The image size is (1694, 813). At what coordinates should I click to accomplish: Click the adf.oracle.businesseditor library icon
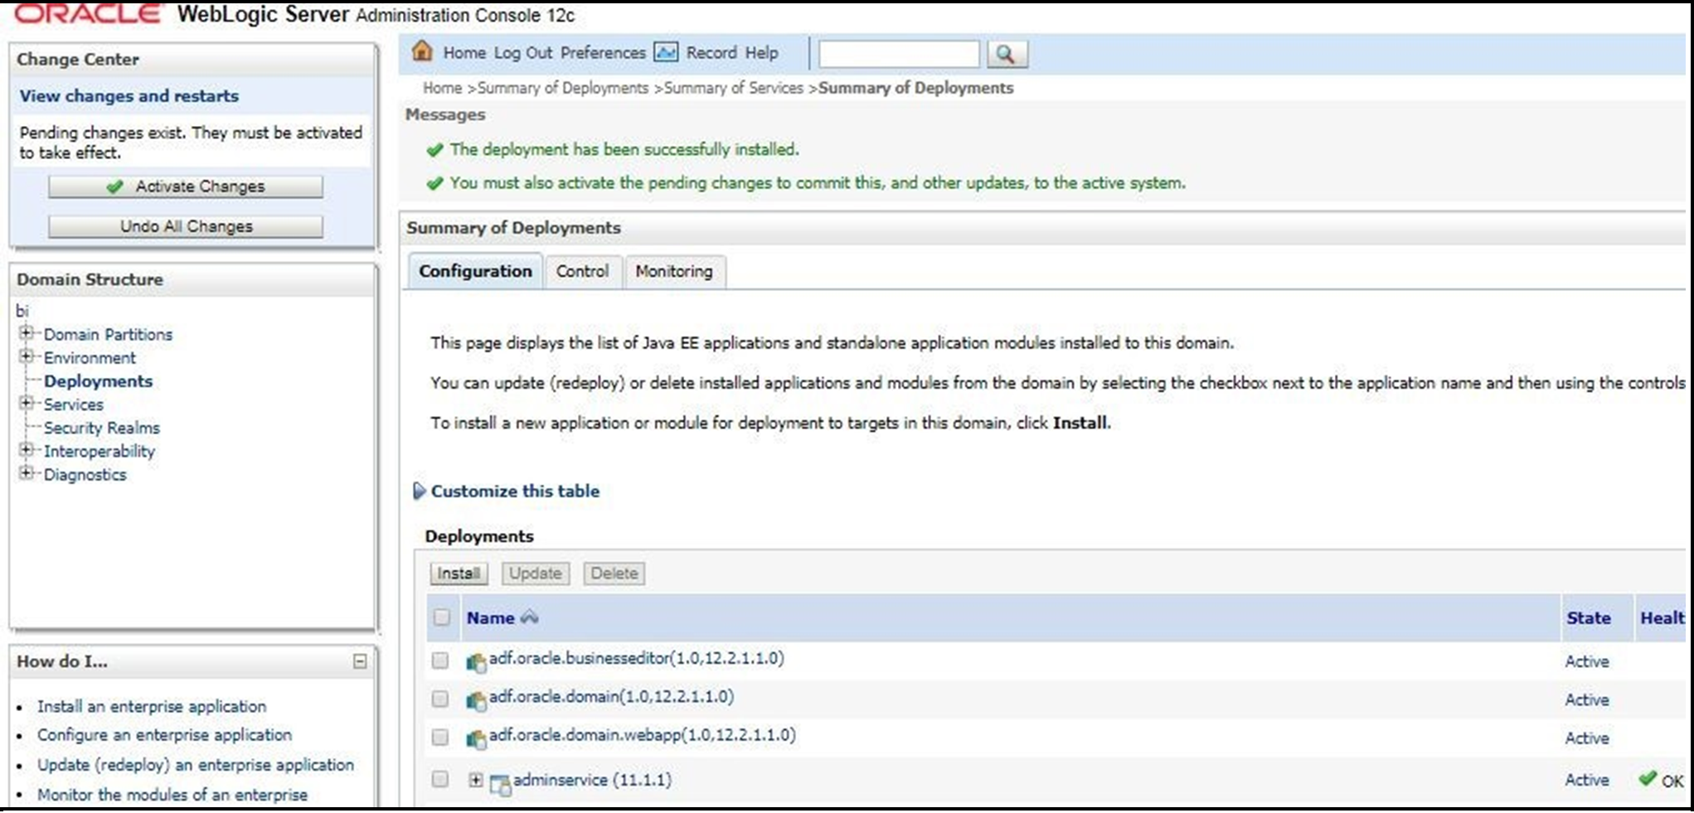click(476, 661)
